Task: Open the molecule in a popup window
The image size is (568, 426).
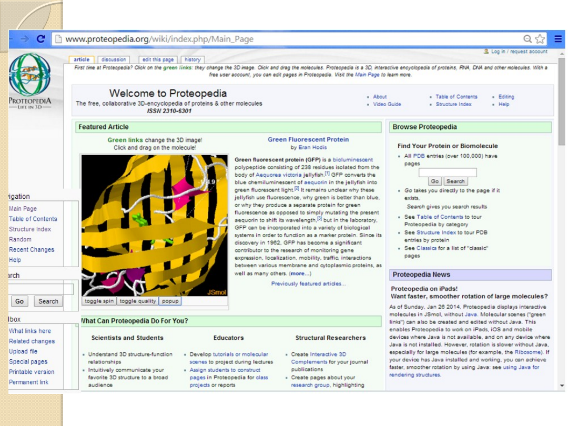Action: [x=170, y=301]
